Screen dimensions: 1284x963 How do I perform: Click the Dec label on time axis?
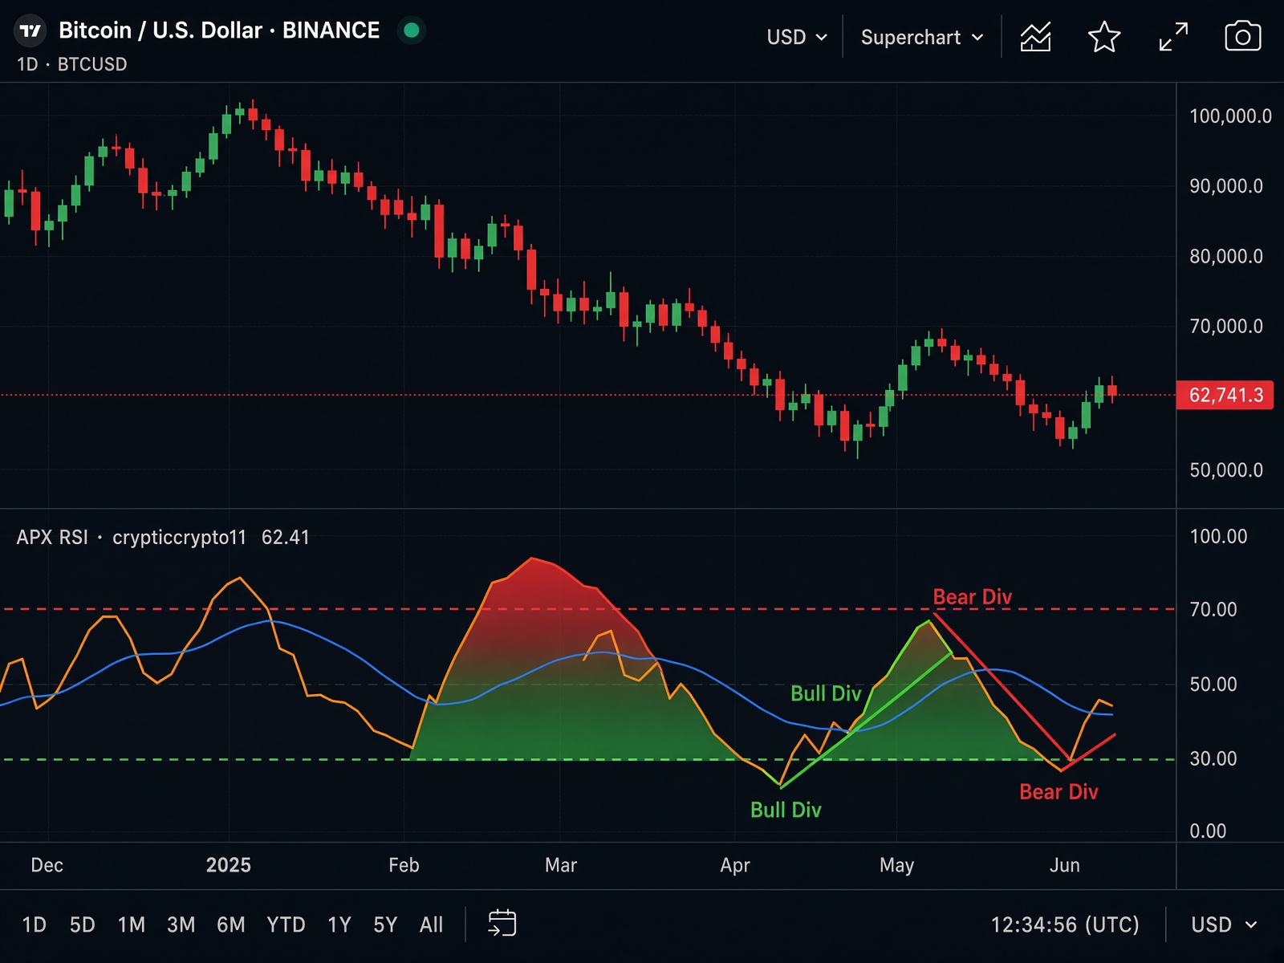(x=47, y=865)
